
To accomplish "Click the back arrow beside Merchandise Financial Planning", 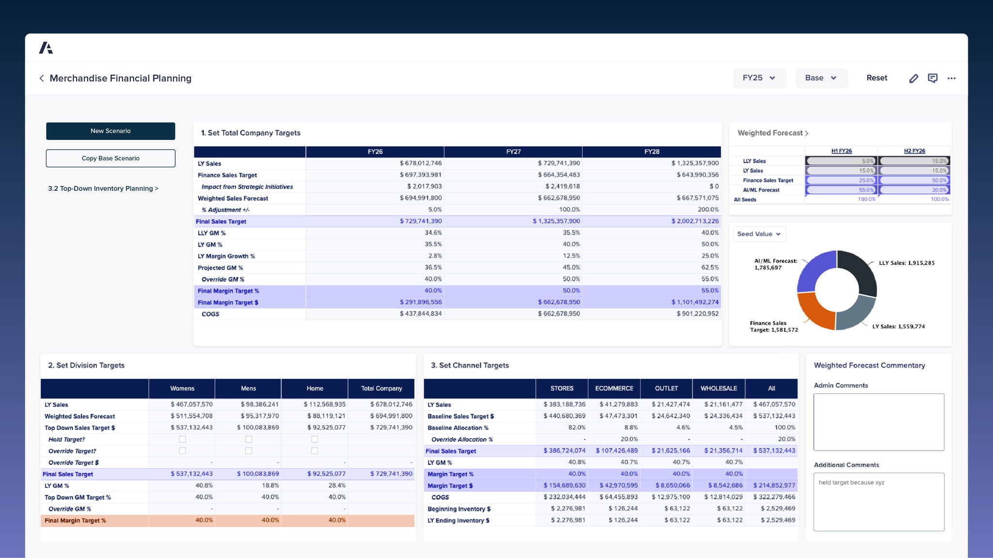I will [x=42, y=78].
